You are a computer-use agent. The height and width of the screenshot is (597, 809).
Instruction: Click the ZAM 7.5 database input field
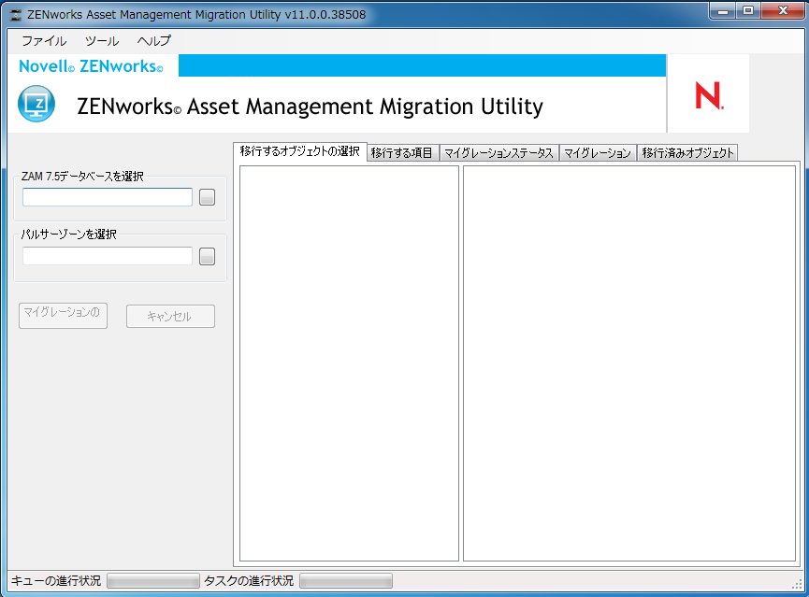[x=108, y=197]
